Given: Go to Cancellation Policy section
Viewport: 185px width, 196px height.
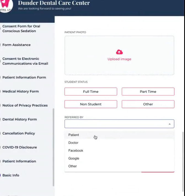Looking at the screenshot, I should click(19, 133).
